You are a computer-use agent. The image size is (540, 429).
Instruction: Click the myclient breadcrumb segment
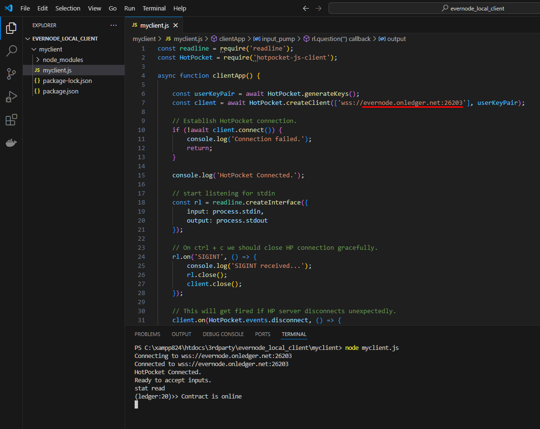pos(144,39)
